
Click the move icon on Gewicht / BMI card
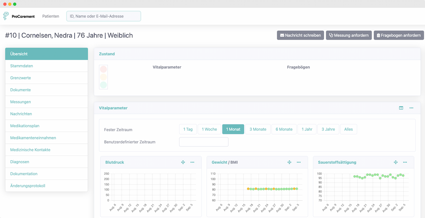[289, 162]
